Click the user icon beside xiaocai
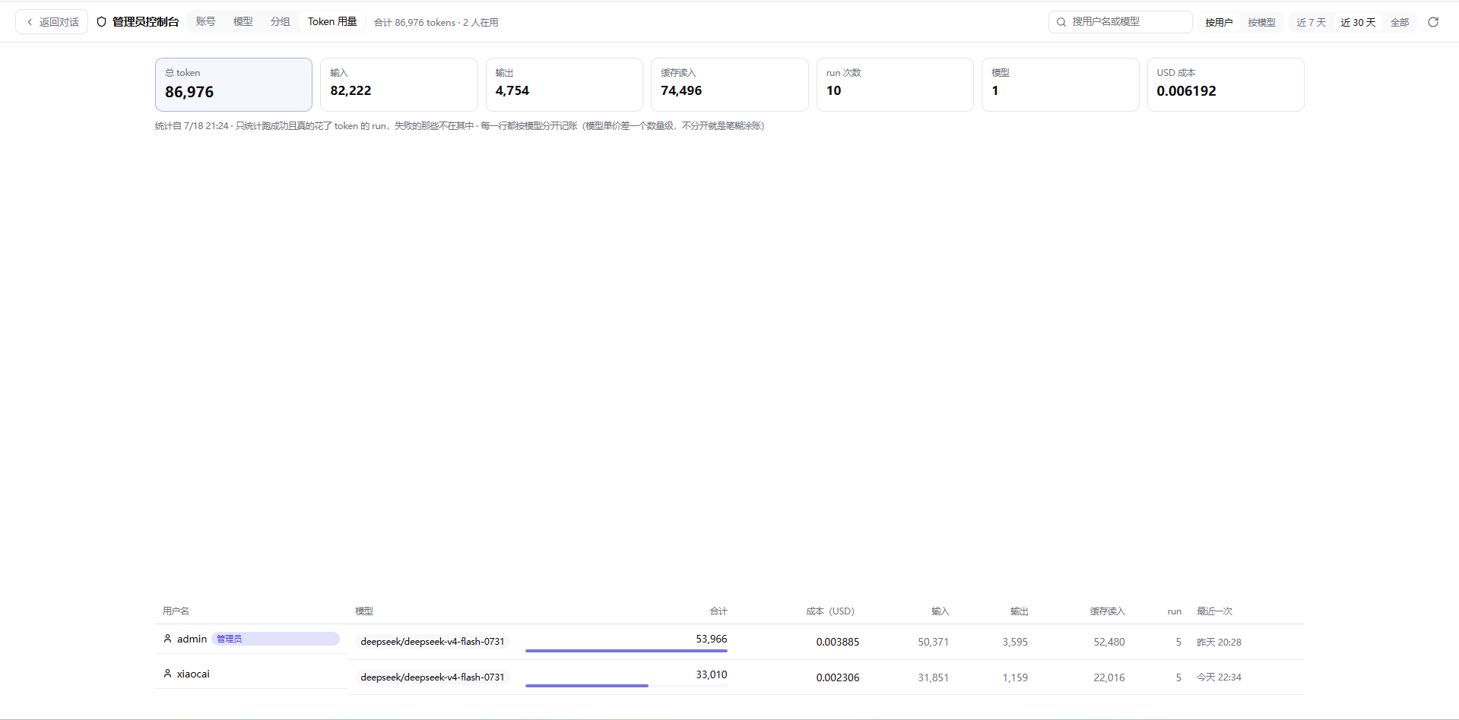Viewport: 1459px width, 720px height. pos(168,674)
